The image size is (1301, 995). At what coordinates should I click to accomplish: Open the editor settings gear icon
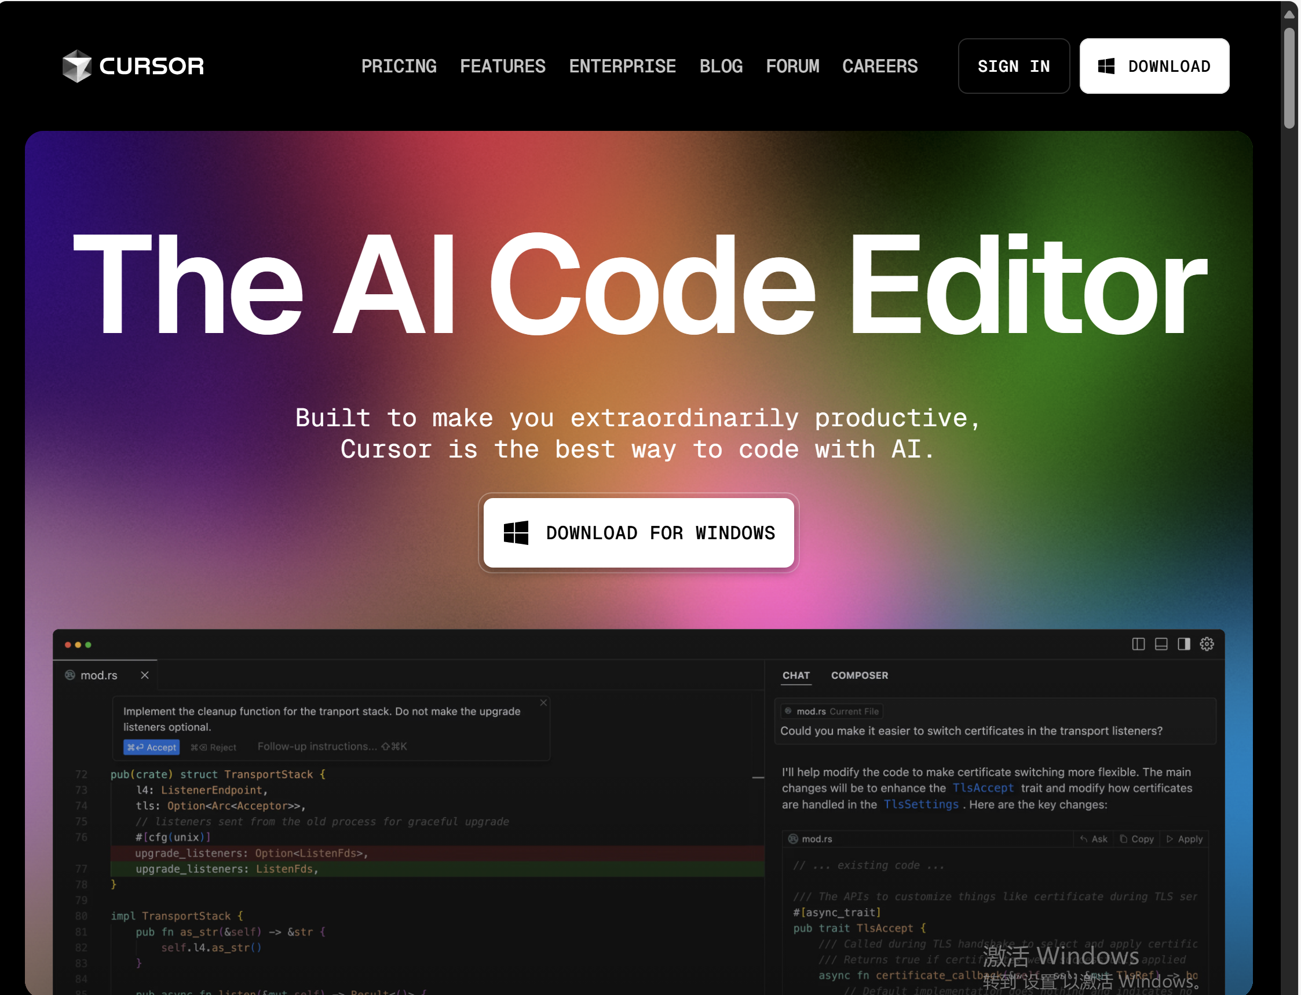(1206, 644)
